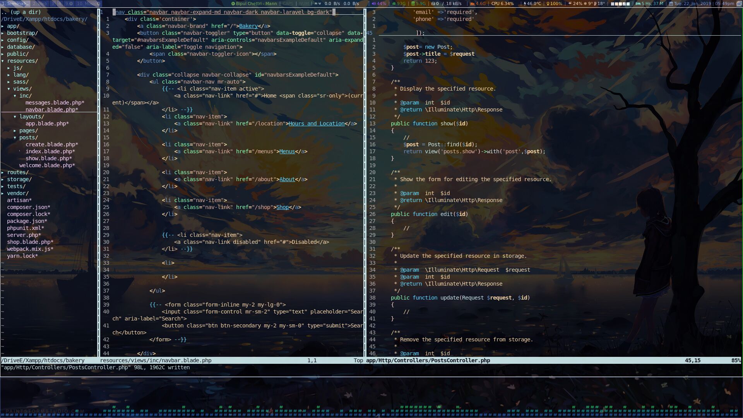743x418 pixels.
Task: Click the weather umbrella icon
Action: coord(570,3)
